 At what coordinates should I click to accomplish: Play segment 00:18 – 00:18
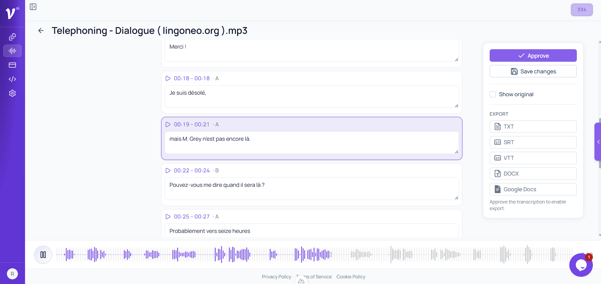168,78
